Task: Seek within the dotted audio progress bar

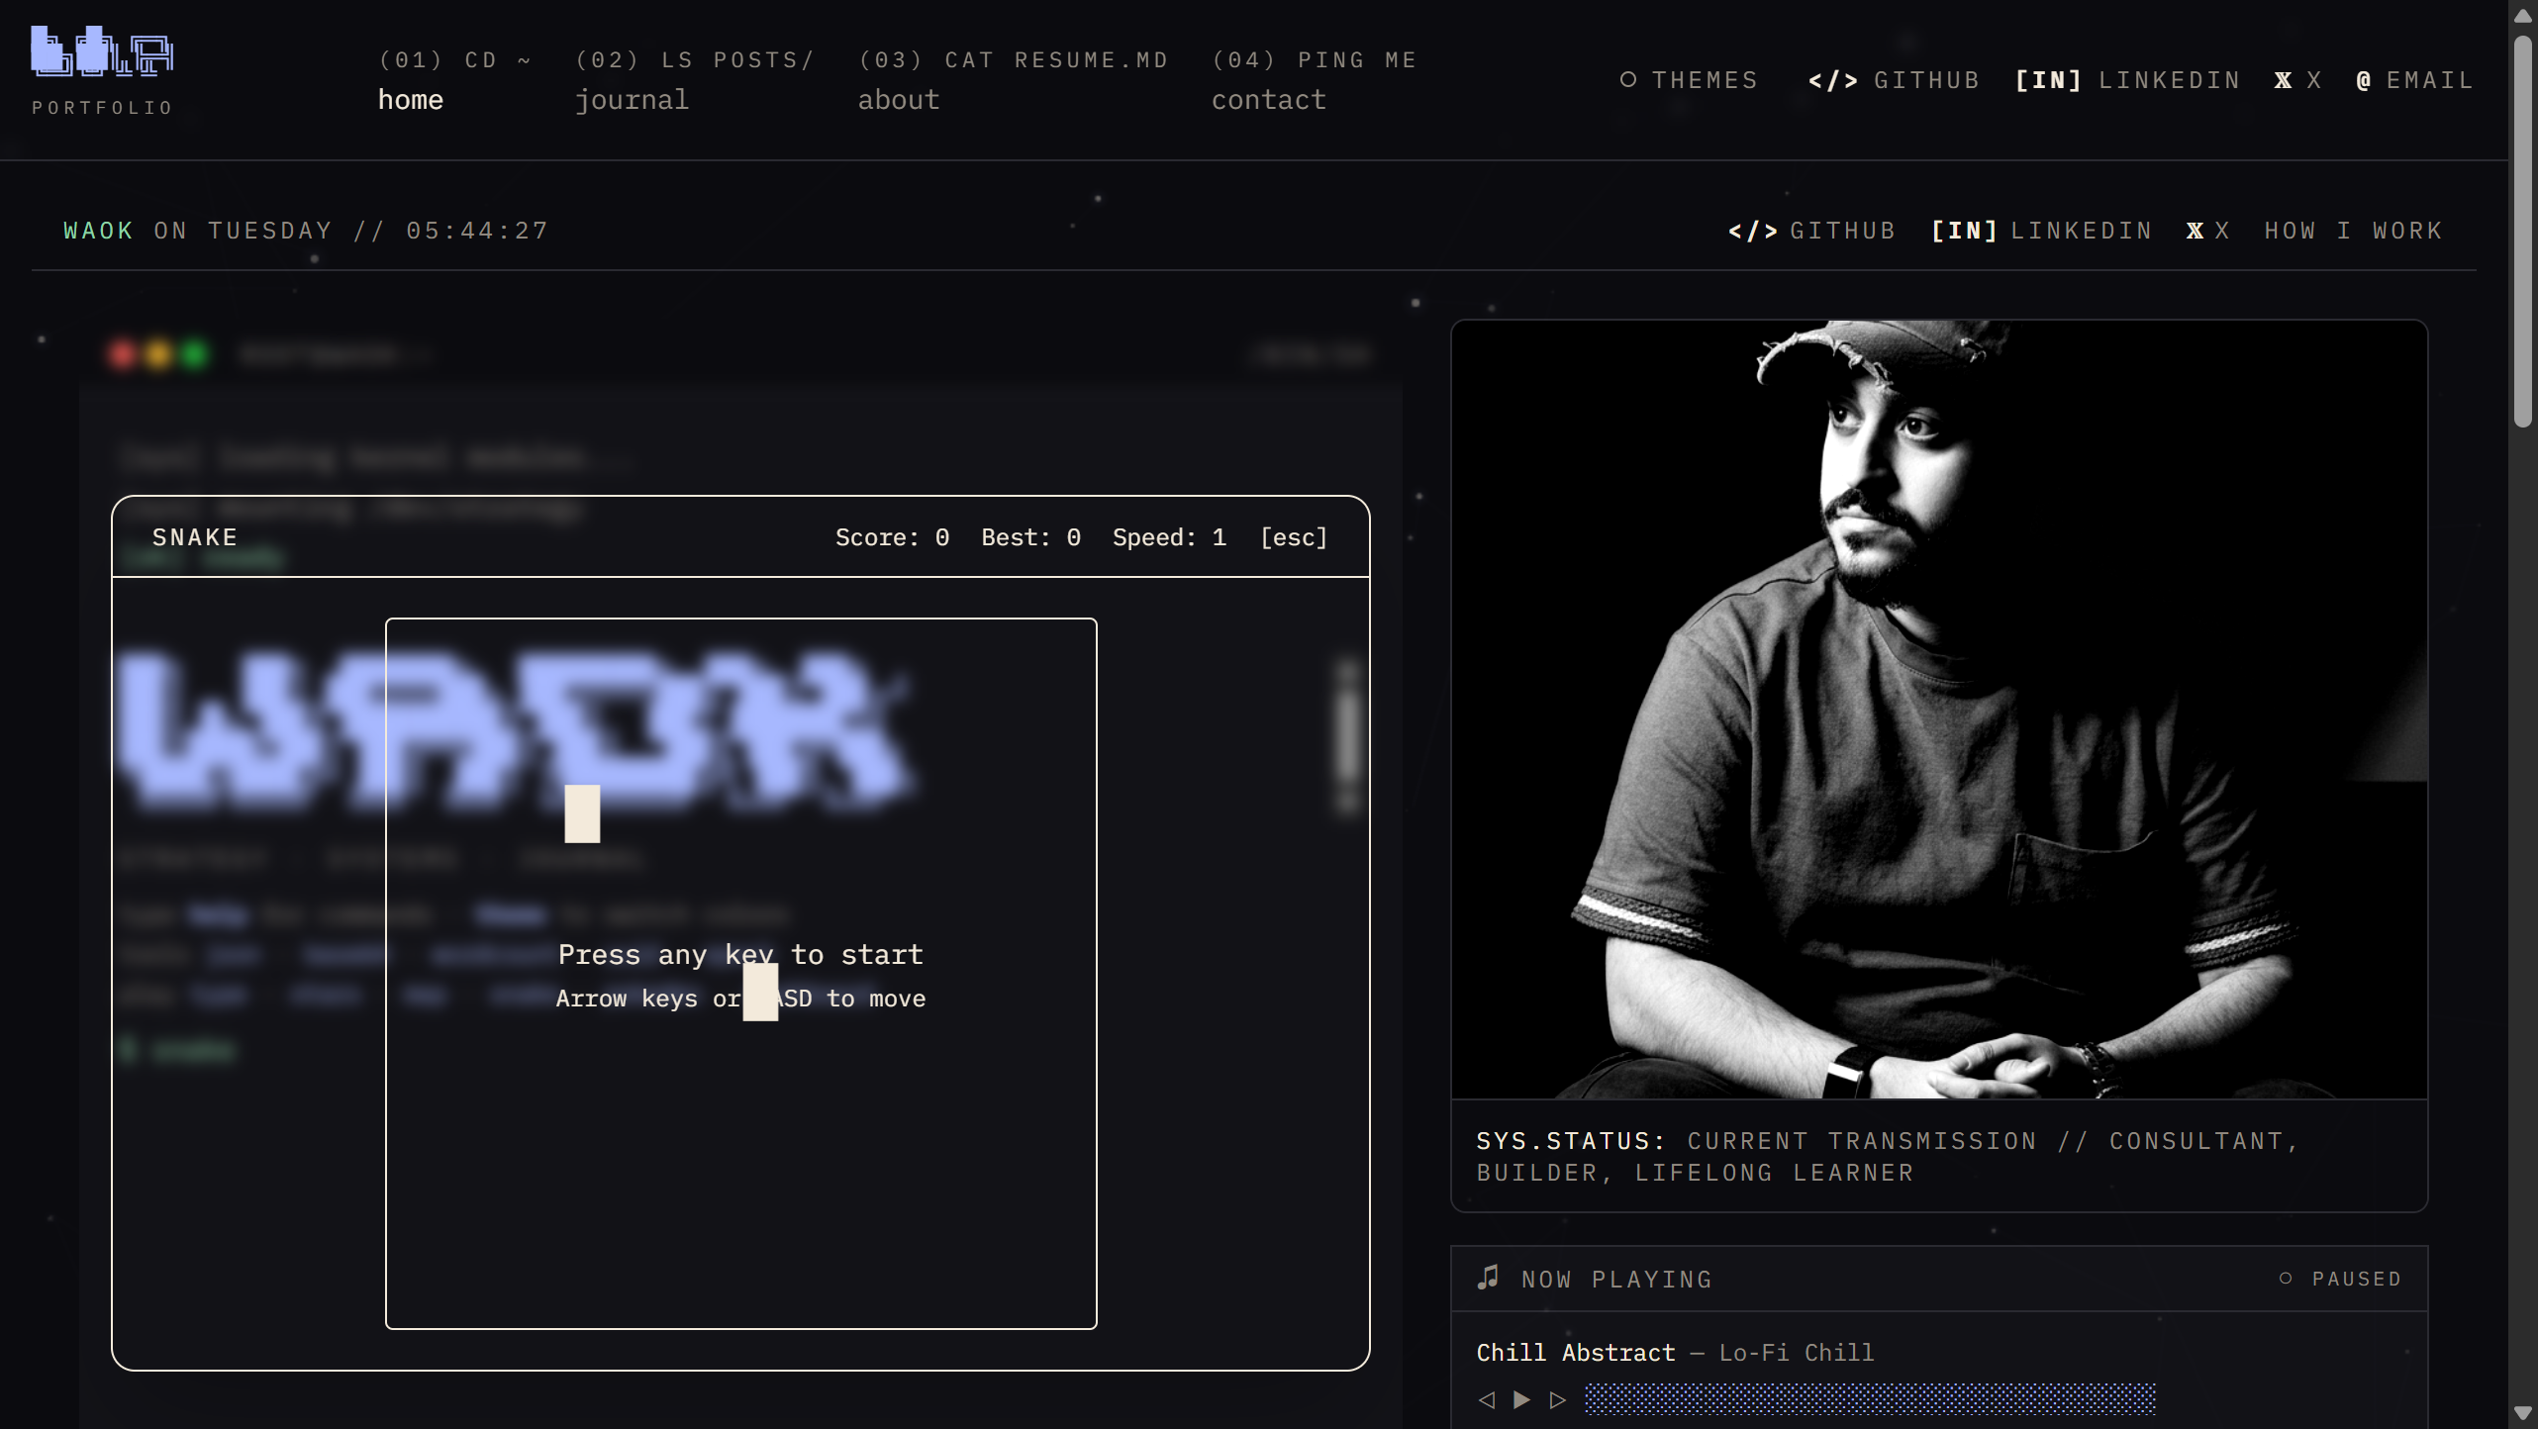Action: 1869,1398
